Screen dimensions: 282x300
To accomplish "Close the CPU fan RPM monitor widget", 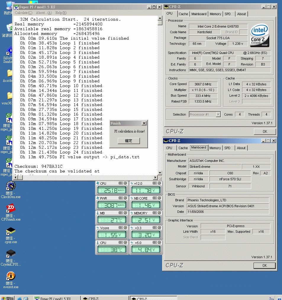I will pos(125,183).
